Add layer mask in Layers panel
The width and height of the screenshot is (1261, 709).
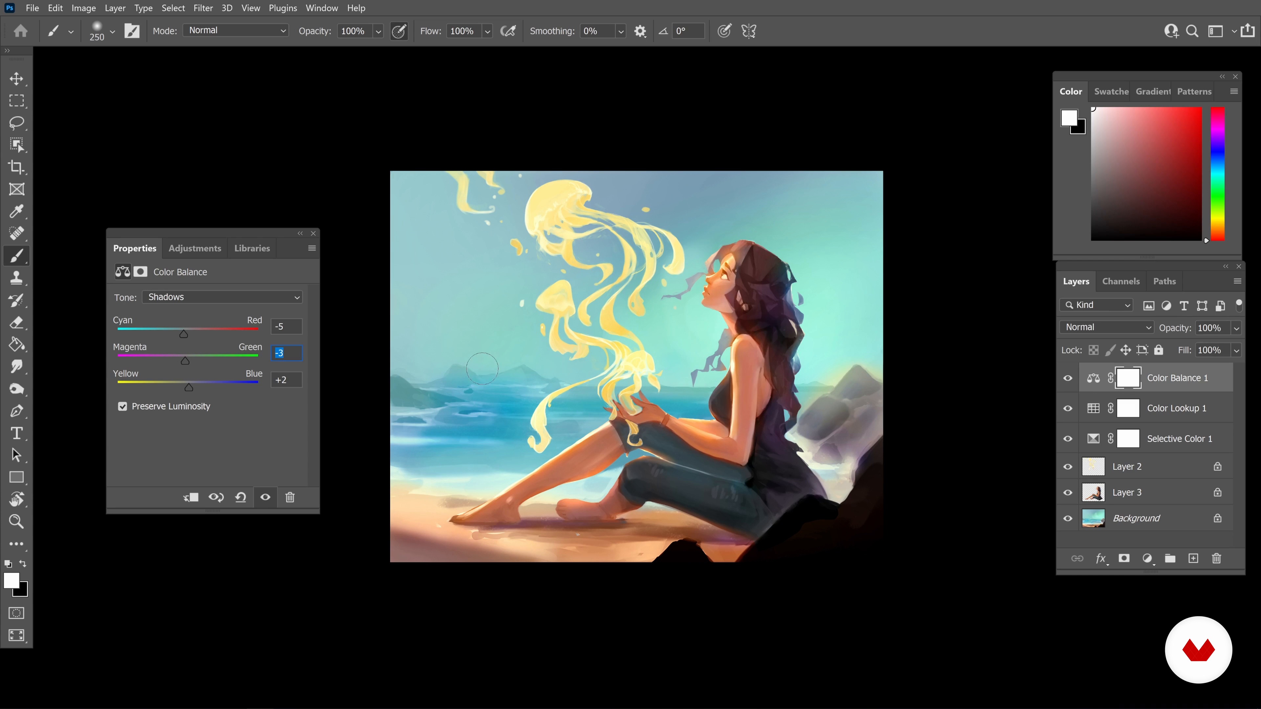click(1124, 558)
